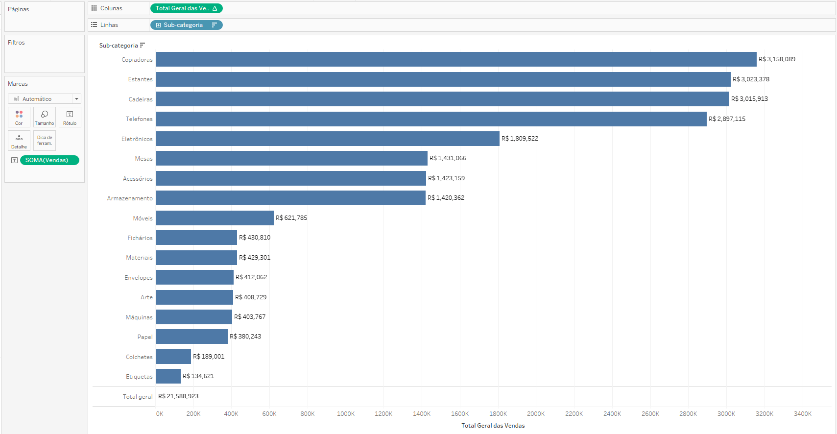Select the Copiadoras bar
Image resolution: width=837 pixels, height=434 pixels.
pos(456,59)
